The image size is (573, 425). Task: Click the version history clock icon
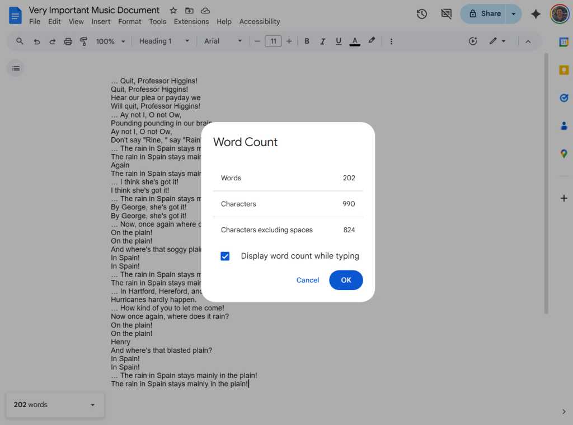pyautogui.click(x=422, y=14)
